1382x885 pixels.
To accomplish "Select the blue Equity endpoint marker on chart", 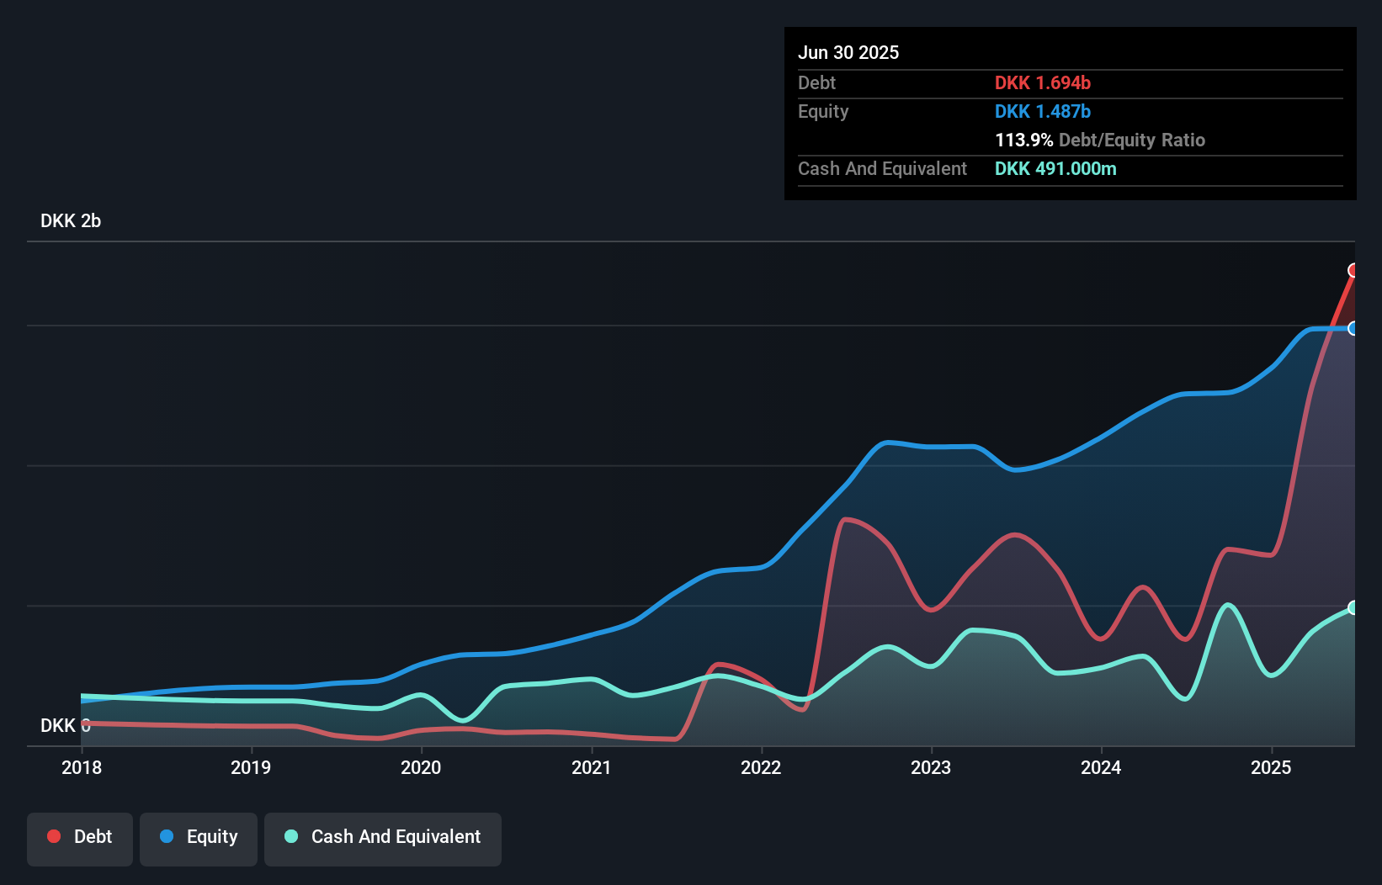I will tap(1353, 328).
